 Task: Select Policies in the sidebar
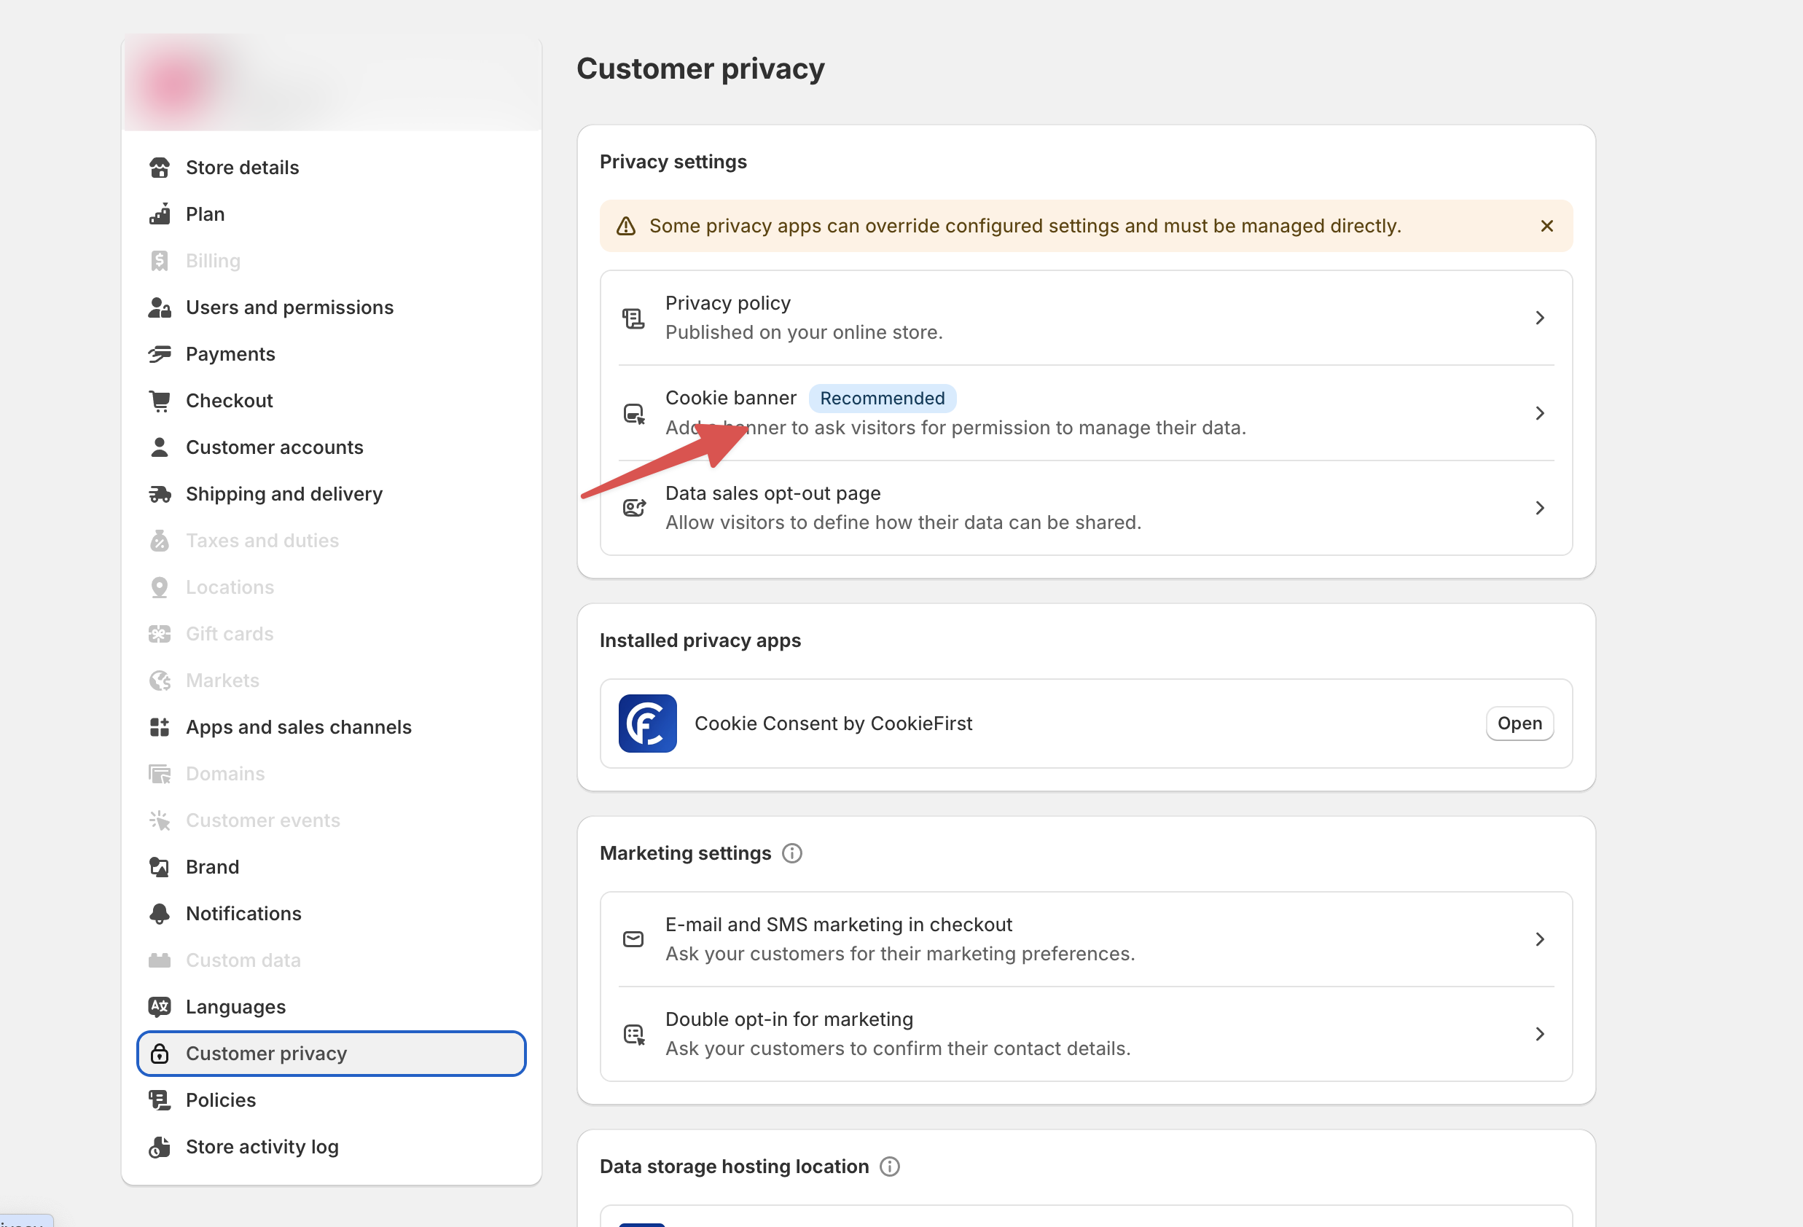tap(220, 1099)
